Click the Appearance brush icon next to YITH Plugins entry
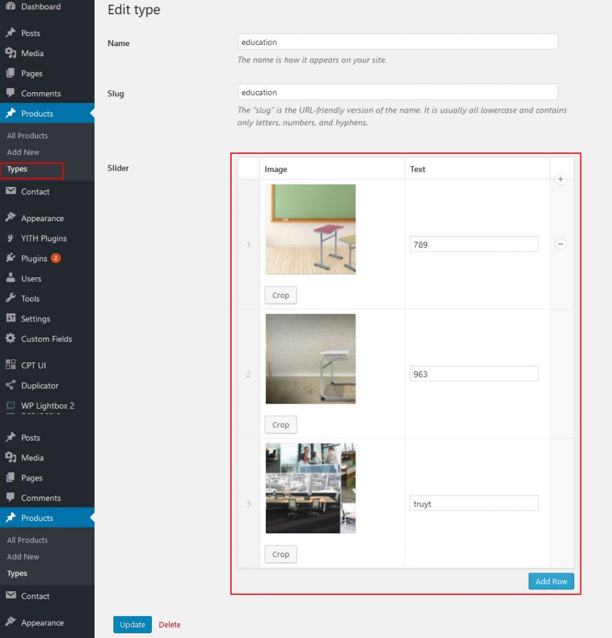 pos(11,217)
